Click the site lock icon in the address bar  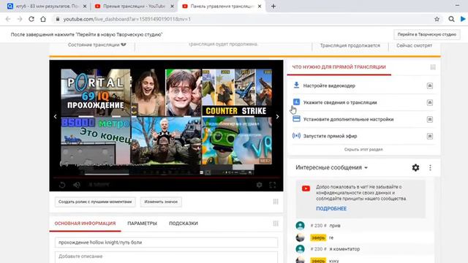click(58, 19)
